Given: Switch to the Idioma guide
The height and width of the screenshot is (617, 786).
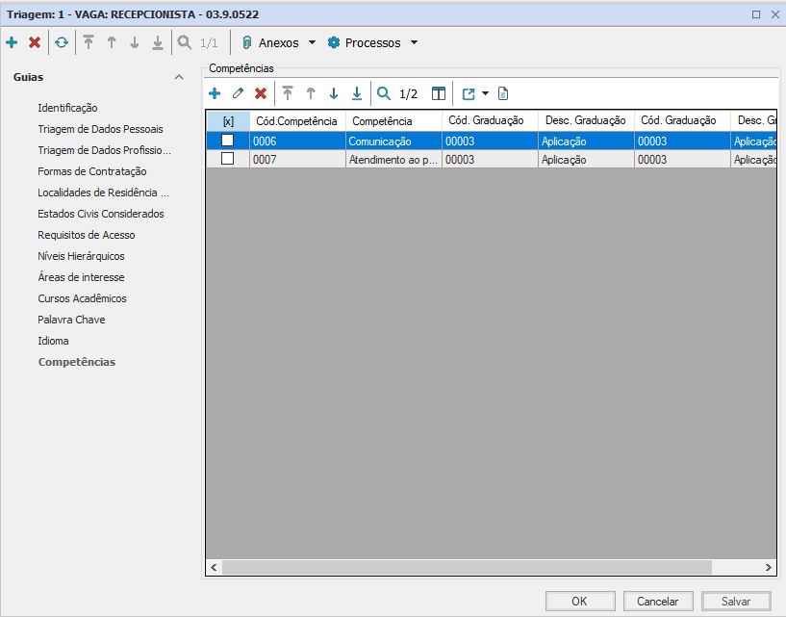Looking at the screenshot, I should tap(53, 341).
